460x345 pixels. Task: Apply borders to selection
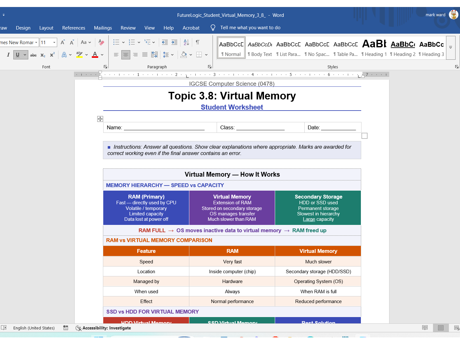199,55
